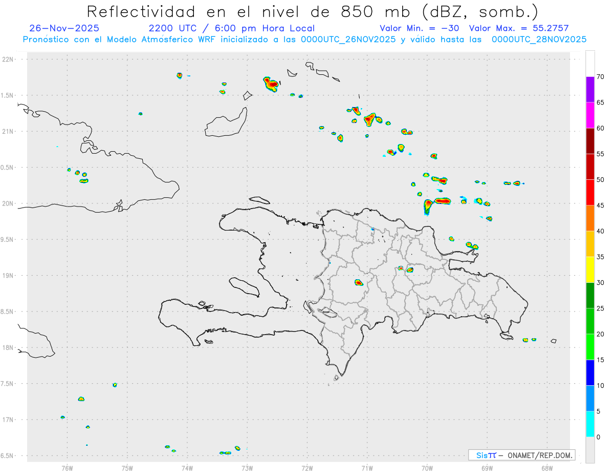This screenshot has height=475, width=614.
Task: Click the '70W' longitude label
Action: (427, 468)
